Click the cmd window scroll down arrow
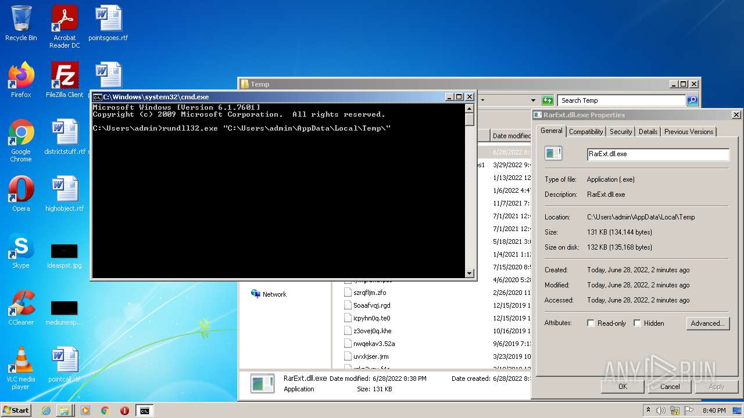Image resolution: width=744 pixels, height=418 pixels. point(470,273)
